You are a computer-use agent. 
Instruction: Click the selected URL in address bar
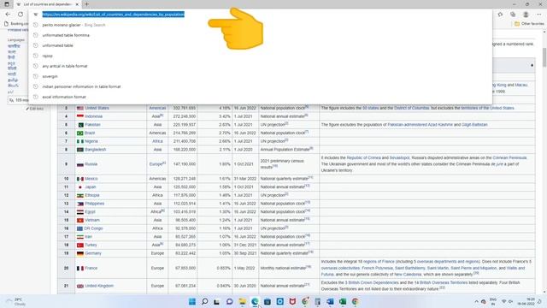[x=114, y=15]
